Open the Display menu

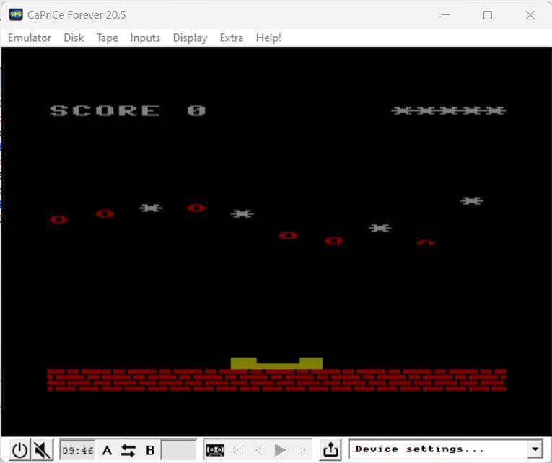[x=190, y=38]
